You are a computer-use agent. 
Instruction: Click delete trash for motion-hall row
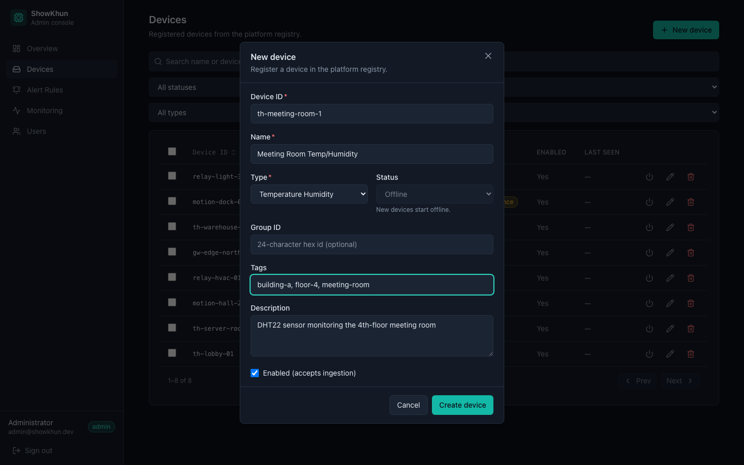[x=691, y=303]
